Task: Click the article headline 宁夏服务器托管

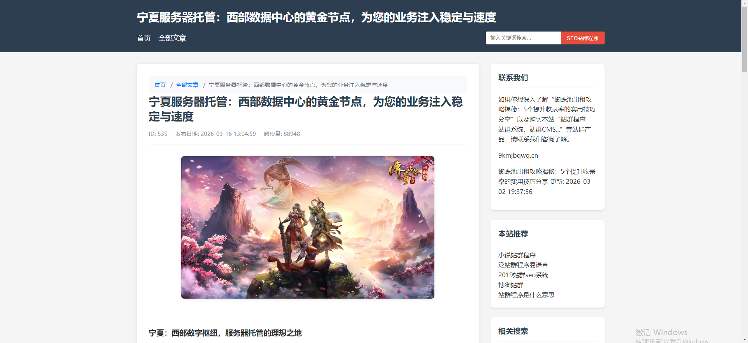Action: pos(305,109)
